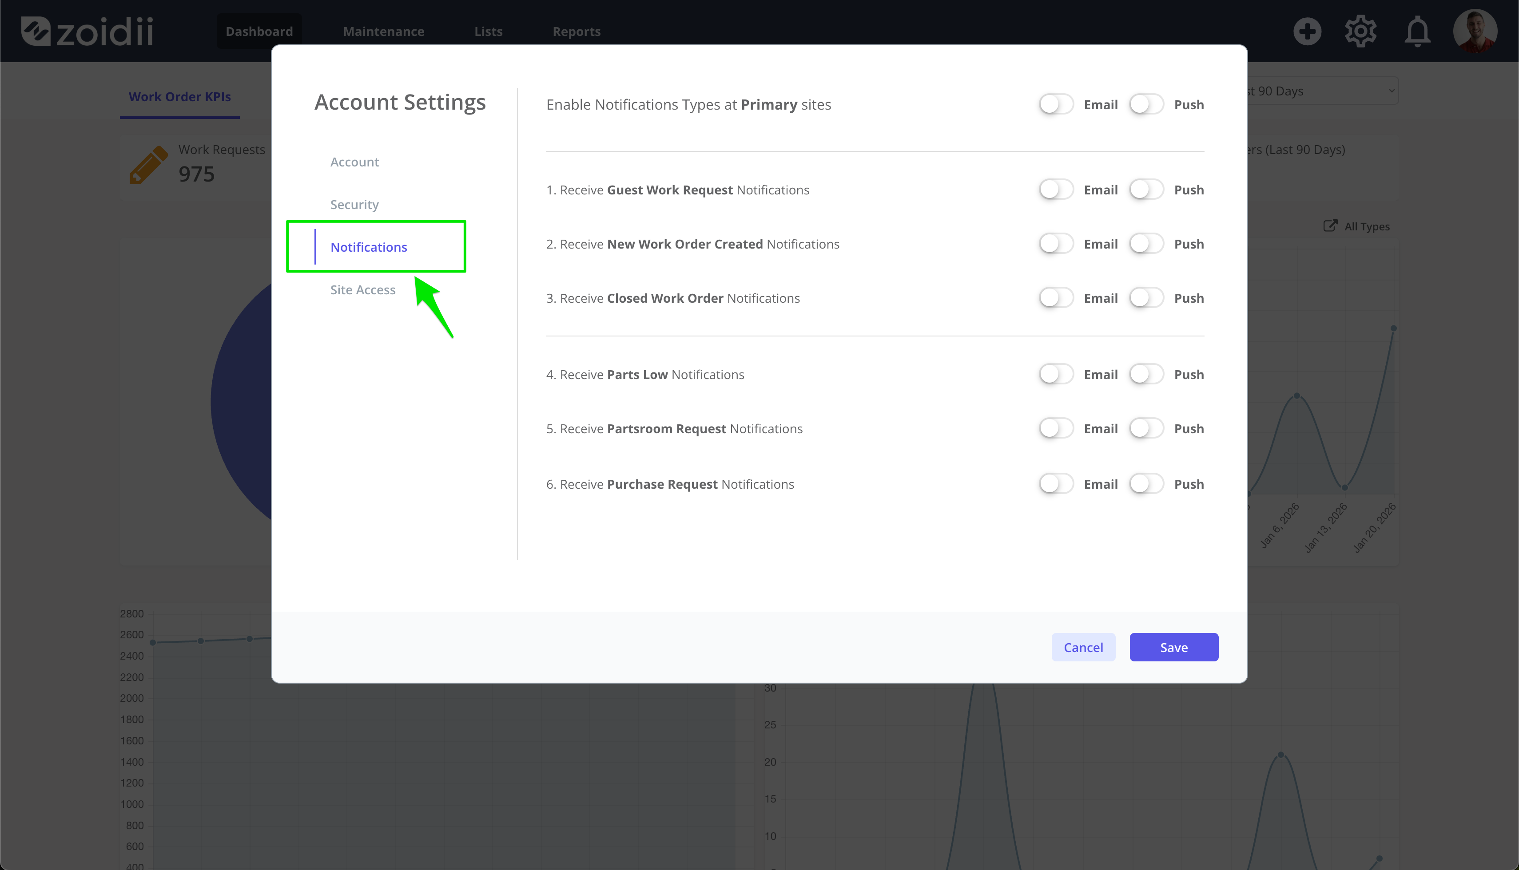The height and width of the screenshot is (870, 1519).
Task: Go to the Dashboard menu
Action: (x=259, y=31)
